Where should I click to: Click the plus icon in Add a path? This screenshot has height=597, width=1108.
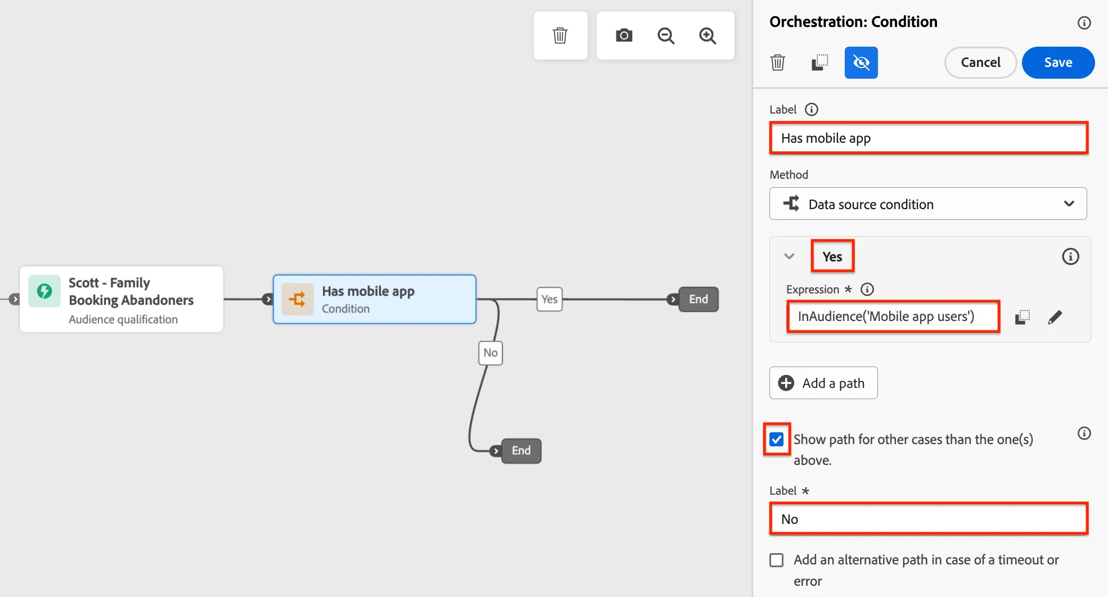tap(786, 383)
